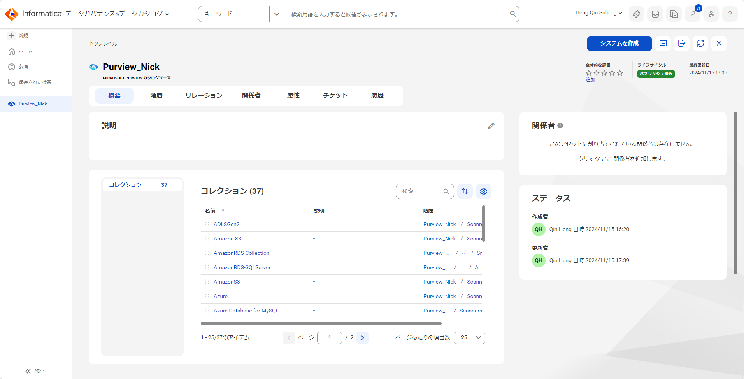744x379 pixels.
Task: Open the AmazonRDS Collection link
Action: [242, 253]
